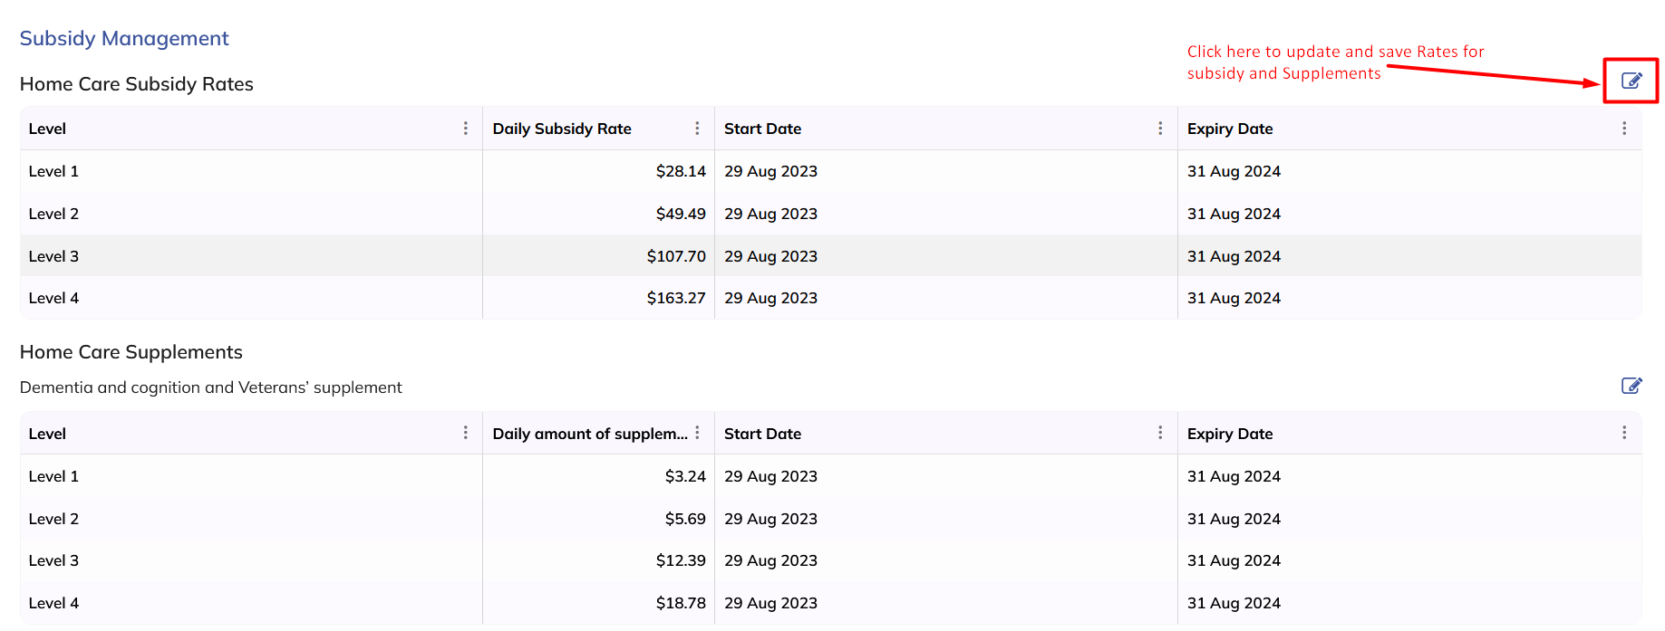The width and height of the screenshot is (1665, 631).
Task: Open Level column menu in Supplements table
Action: [466, 433]
